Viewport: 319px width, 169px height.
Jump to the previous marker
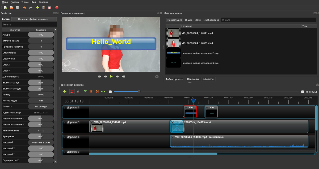(x=91, y=91)
